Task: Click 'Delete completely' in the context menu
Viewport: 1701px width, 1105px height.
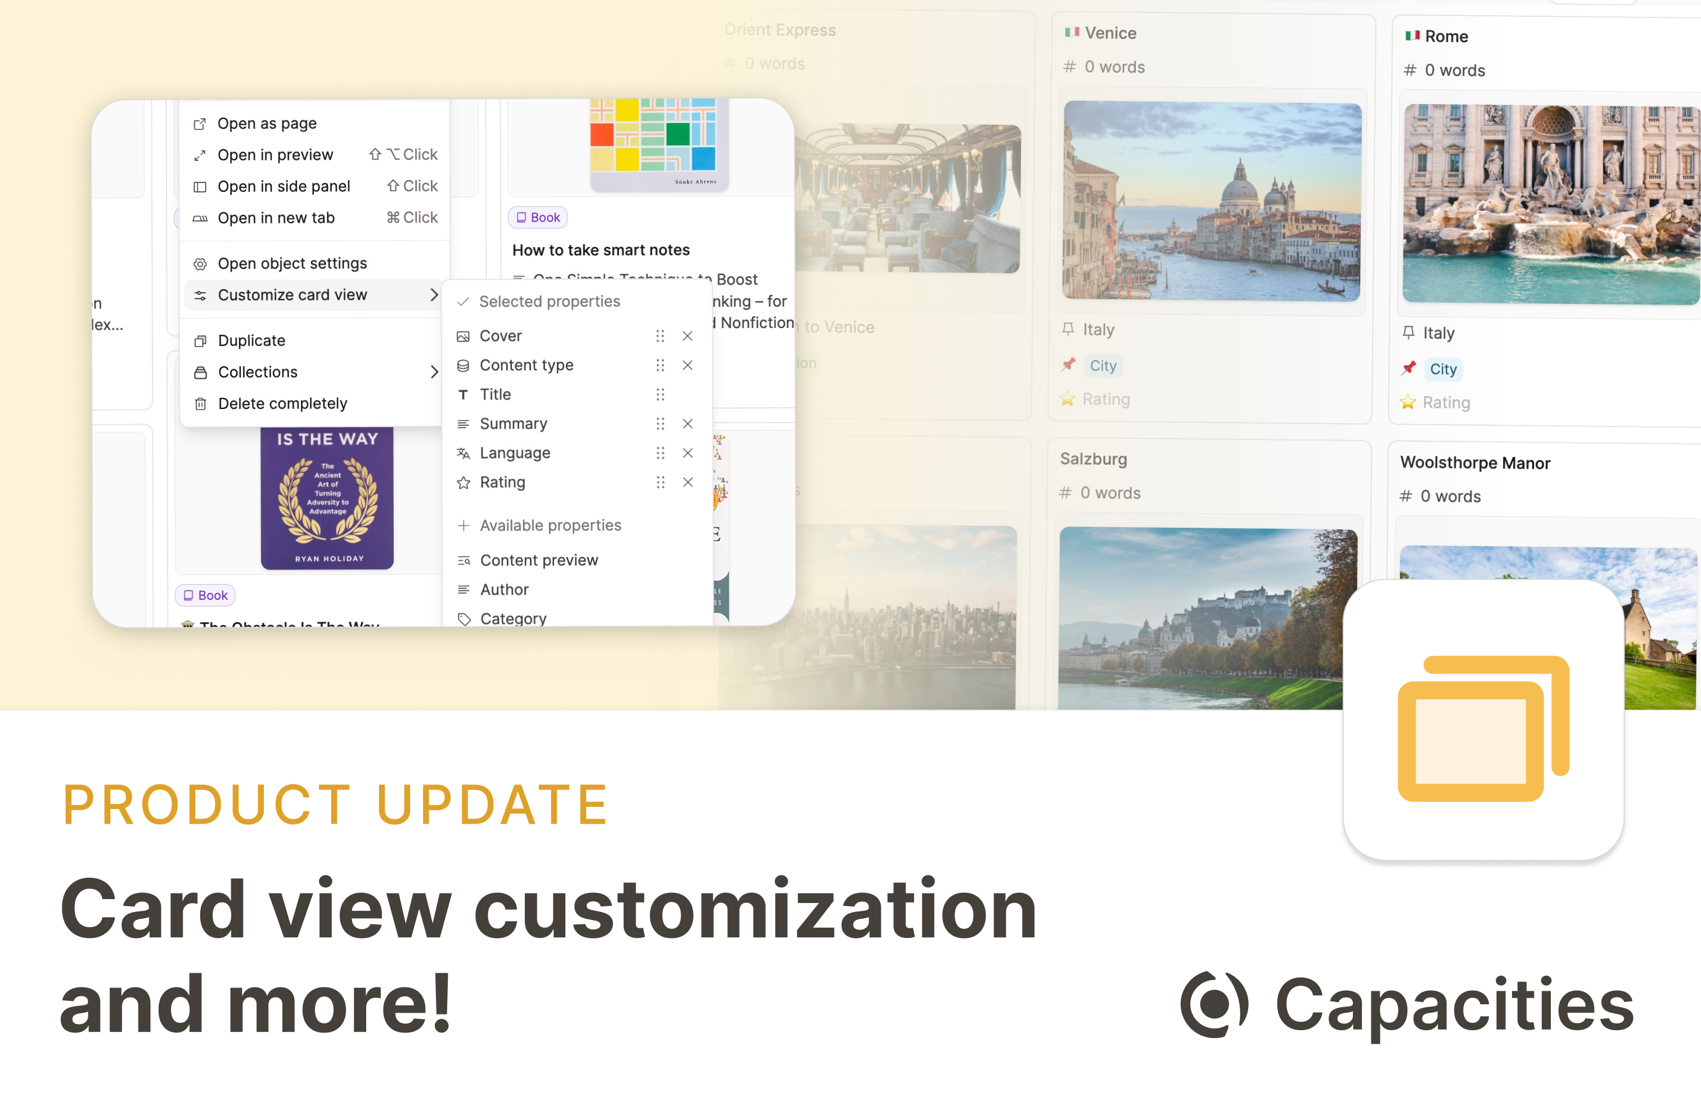Action: click(x=279, y=403)
